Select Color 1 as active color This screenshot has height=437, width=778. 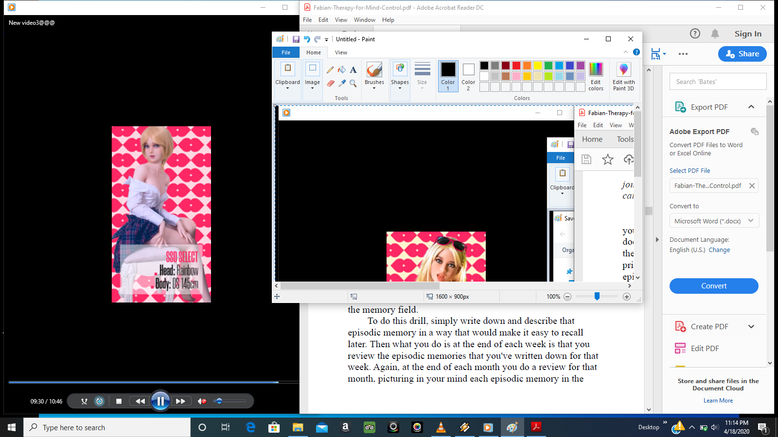point(448,76)
